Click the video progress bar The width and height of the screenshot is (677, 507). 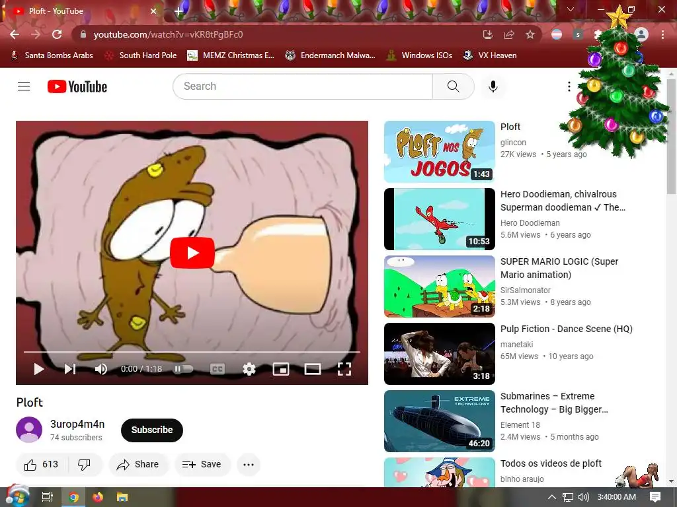pyautogui.click(x=192, y=353)
